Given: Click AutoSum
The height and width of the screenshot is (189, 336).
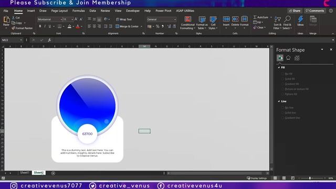Looking at the screenshot, I should [261, 17].
